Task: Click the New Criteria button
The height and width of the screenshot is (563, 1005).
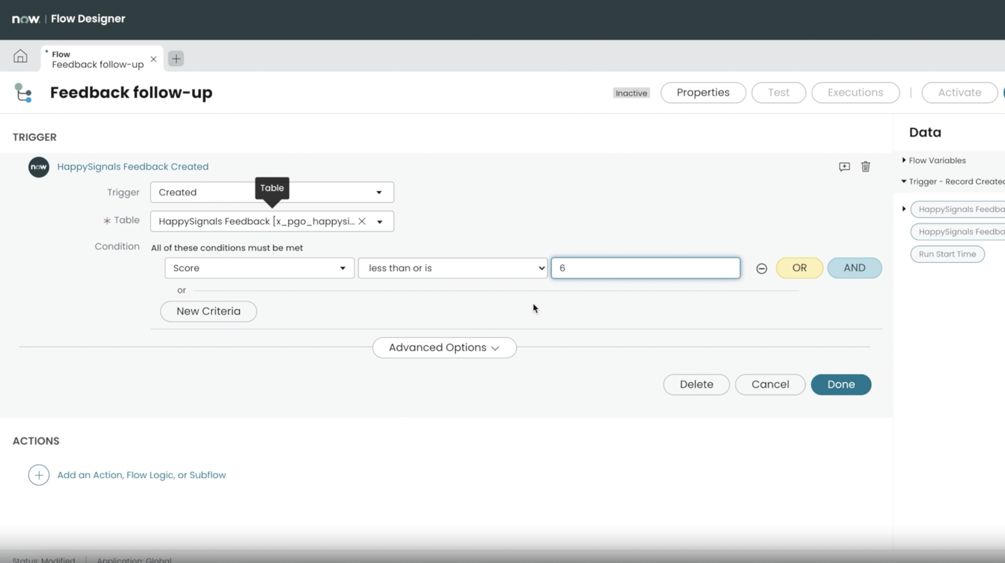Action: [208, 311]
